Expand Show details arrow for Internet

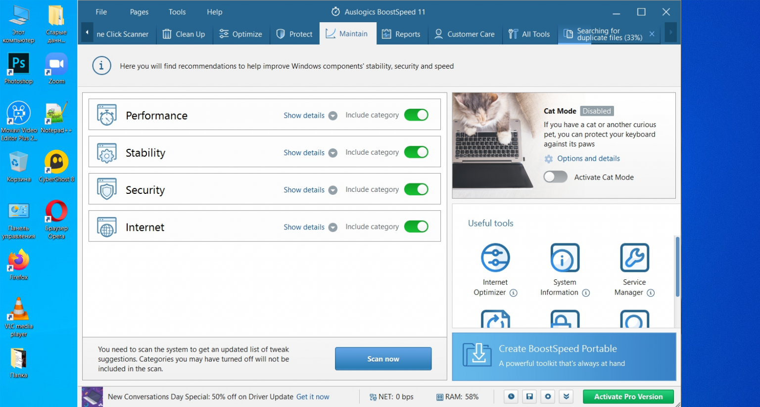tap(333, 227)
